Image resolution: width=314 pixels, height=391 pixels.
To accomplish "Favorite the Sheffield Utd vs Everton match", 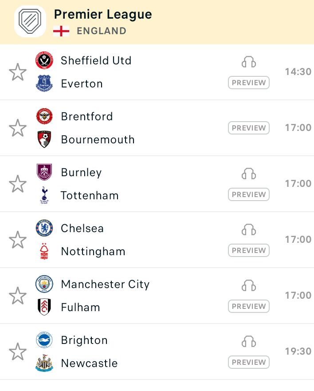I will 18,72.
